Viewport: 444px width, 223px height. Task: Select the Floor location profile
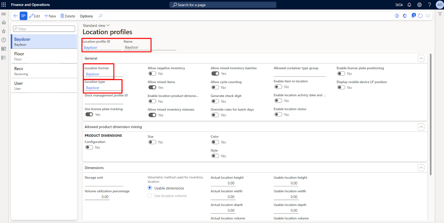[x=44, y=56]
